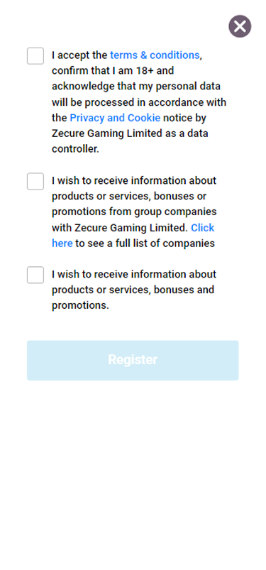This screenshot has width=266, height=570.
Task: Follow the 'Click here' companies list link
Action: [x=202, y=228]
